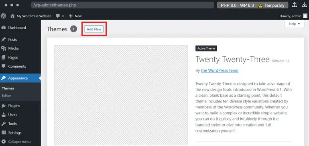309x146 pixels.
Task: Click the Themes page heading
Action: coord(57,29)
